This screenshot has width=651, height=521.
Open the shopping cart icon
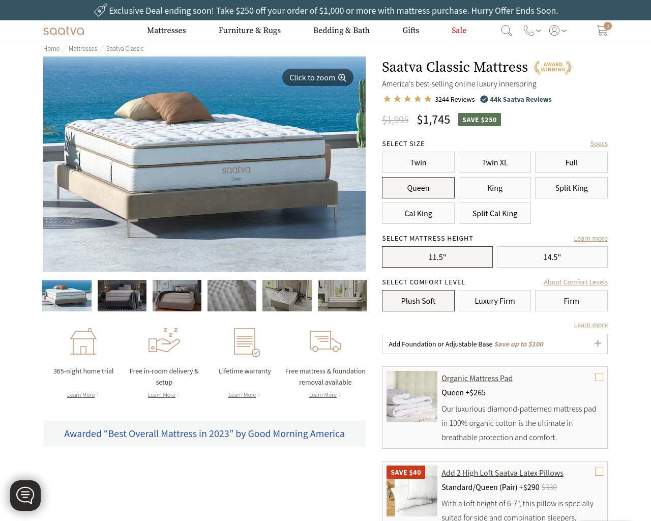click(603, 30)
